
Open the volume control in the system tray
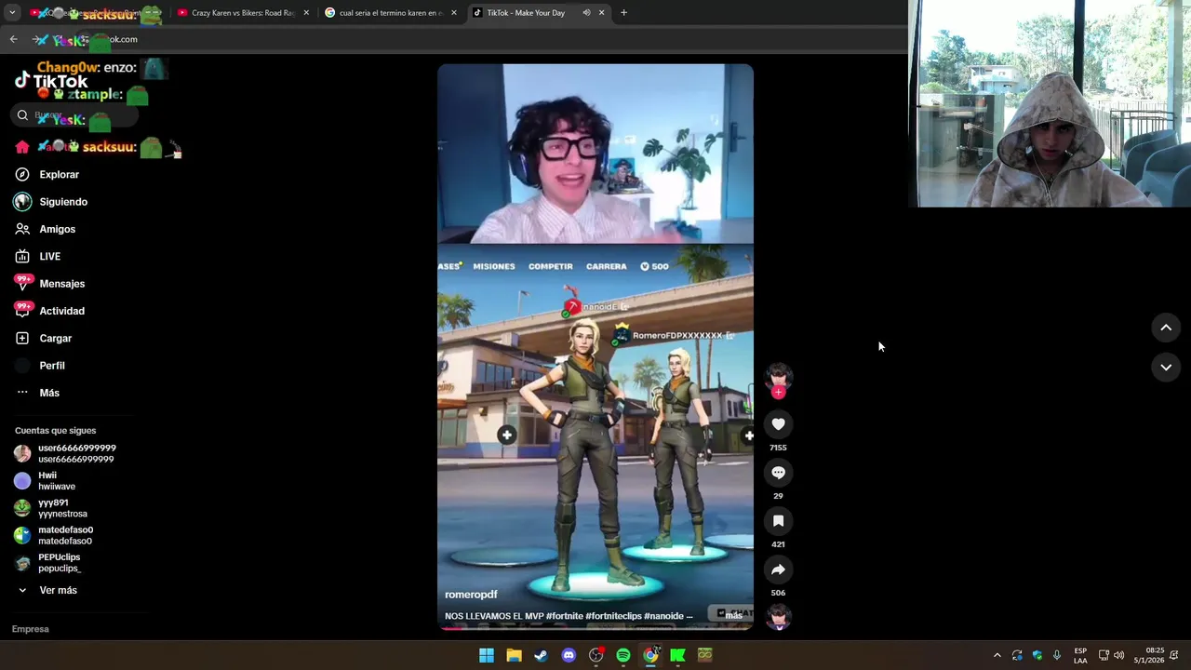pyautogui.click(x=1118, y=655)
